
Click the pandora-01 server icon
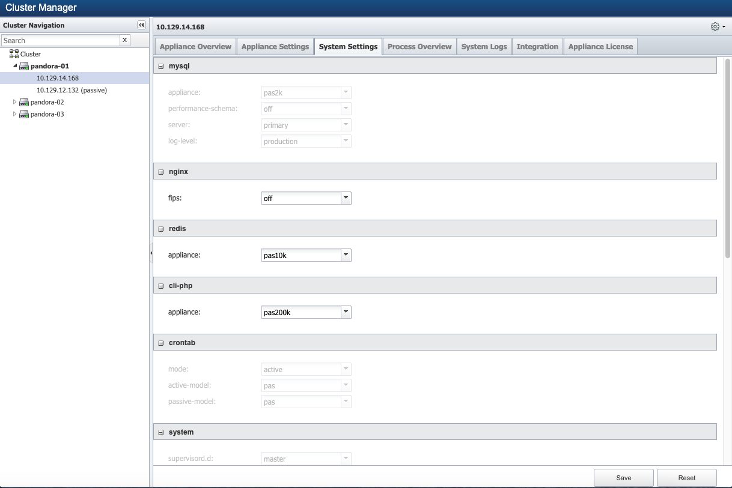[x=24, y=66]
